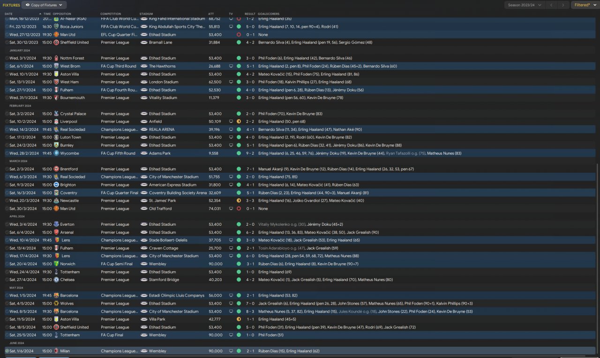Screen dimensions: 600x358
Task: Open the EFL Cup Quarter Final competition link
Action: tap(119, 34)
